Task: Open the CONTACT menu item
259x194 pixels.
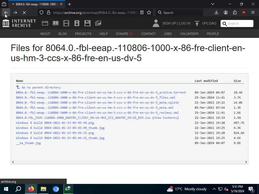Action: [148, 34]
